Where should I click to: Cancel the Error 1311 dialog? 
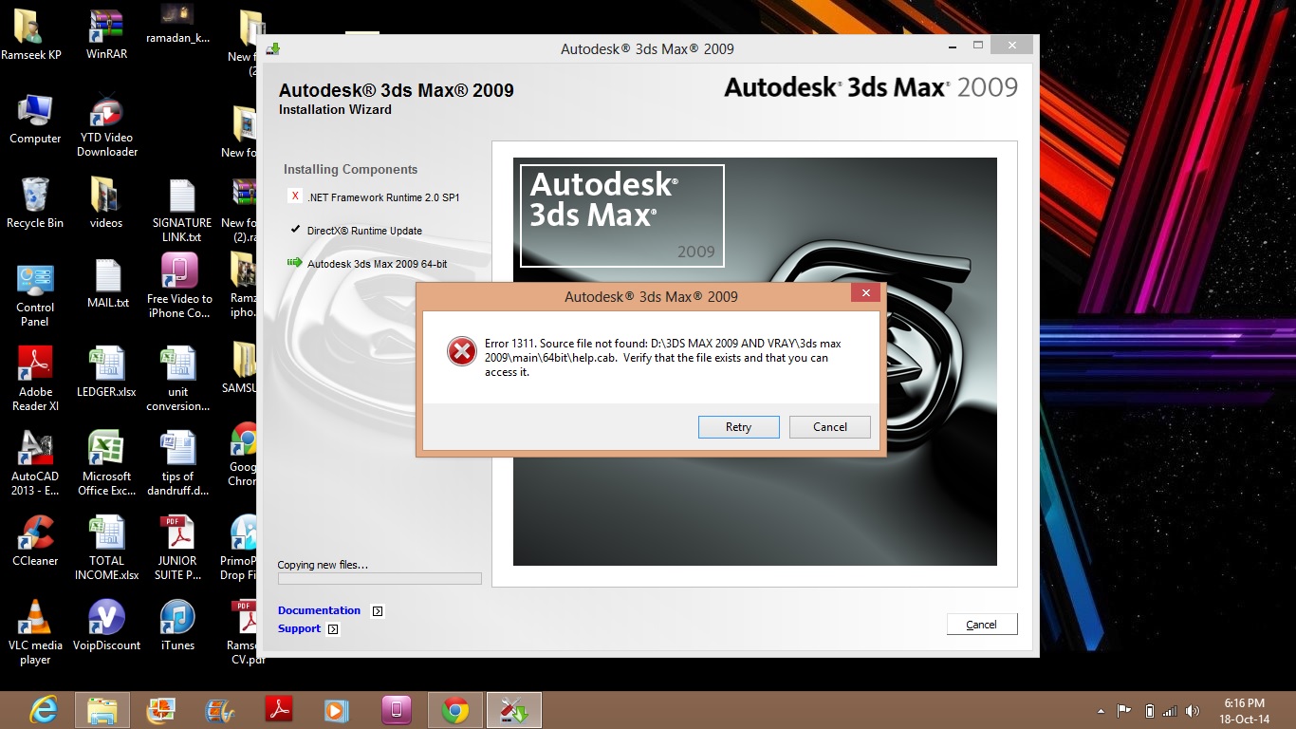829,427
